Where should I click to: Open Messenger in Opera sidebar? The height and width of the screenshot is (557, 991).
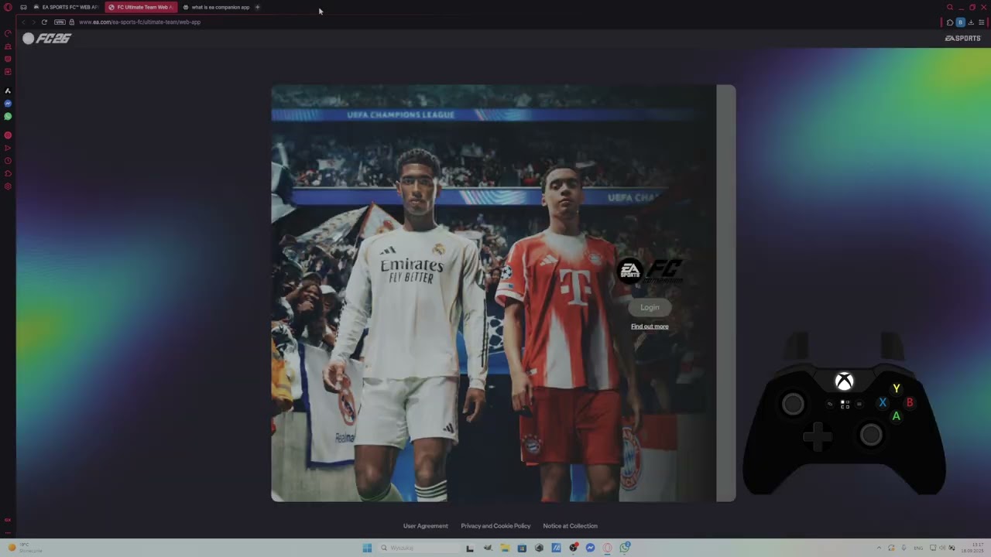coord(8,104)
